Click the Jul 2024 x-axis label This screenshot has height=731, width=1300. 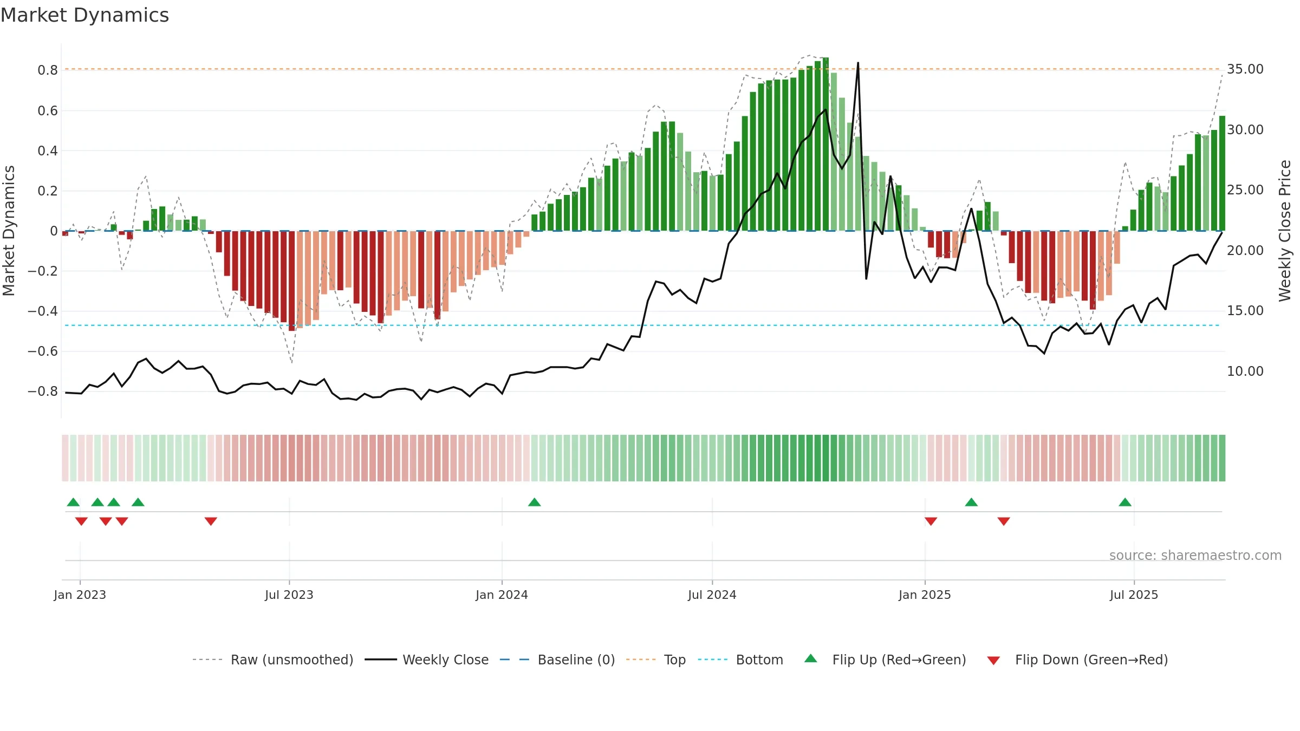[x=712, y=595]
